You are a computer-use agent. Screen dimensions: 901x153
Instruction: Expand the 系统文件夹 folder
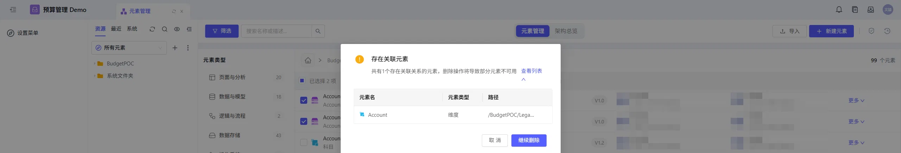click(x=95, y=76)
